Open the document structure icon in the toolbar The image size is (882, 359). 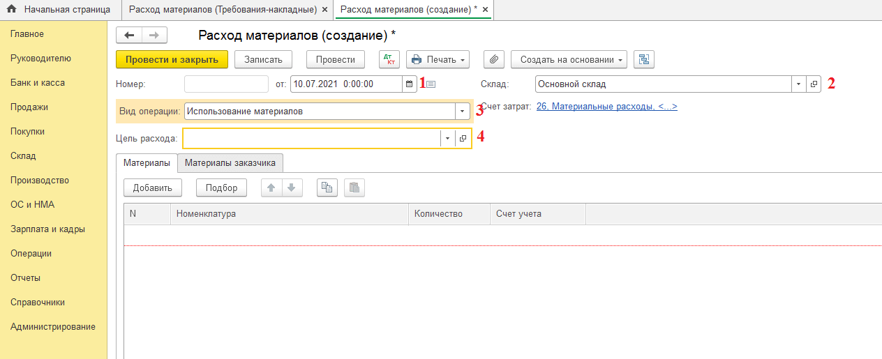click(x=643, y=60)
